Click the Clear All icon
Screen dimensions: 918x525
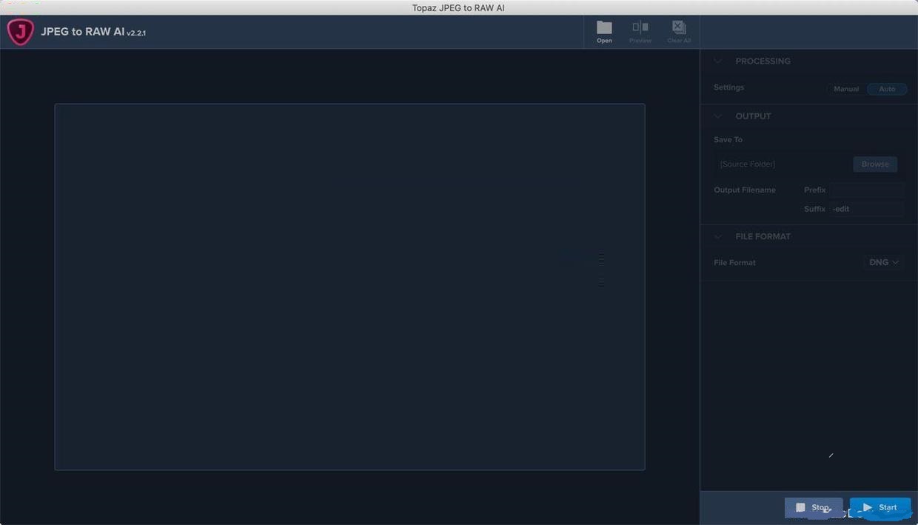[x=679, y=32]
